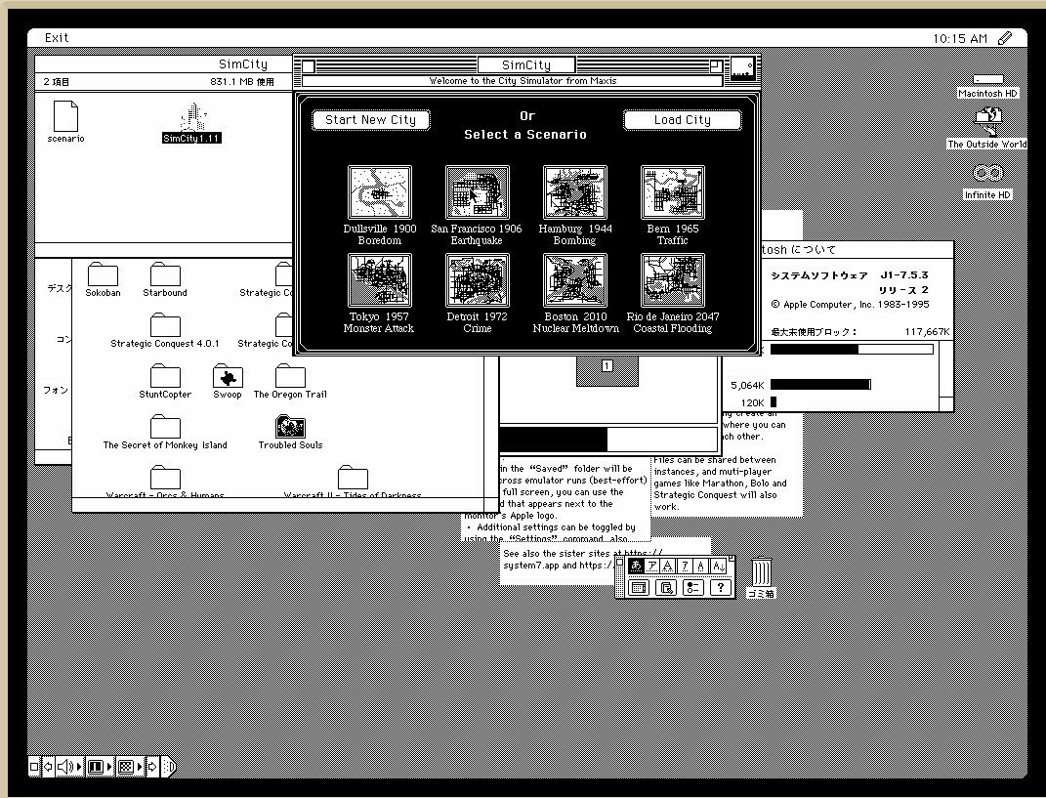Click the '831.1 MB 使用' text in Finder window
Viewport: 1046px width, 798px height.
point(242,82)
